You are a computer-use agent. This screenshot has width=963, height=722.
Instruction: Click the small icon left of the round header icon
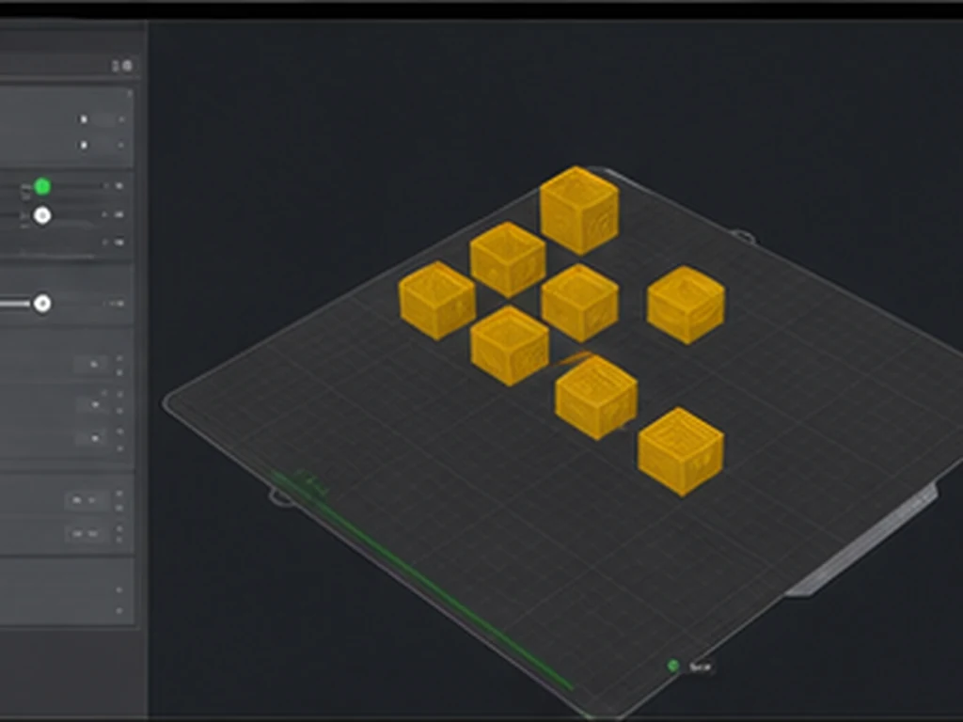(115, 66)
